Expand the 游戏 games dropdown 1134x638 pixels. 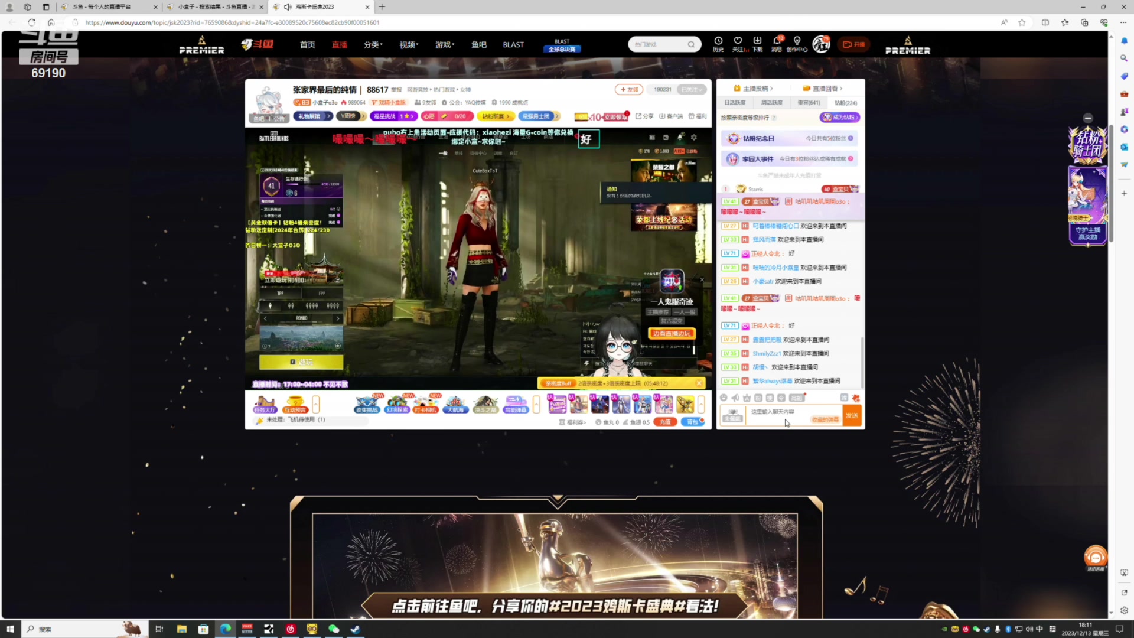click(445, 45)
